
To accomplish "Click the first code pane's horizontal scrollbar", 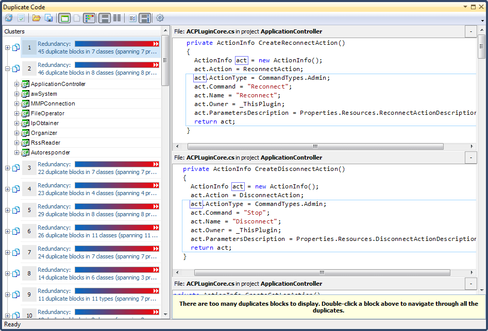I will pyautogui.click(x=315, y=146).
